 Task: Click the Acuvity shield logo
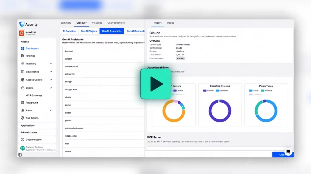(x=22, y=24)
